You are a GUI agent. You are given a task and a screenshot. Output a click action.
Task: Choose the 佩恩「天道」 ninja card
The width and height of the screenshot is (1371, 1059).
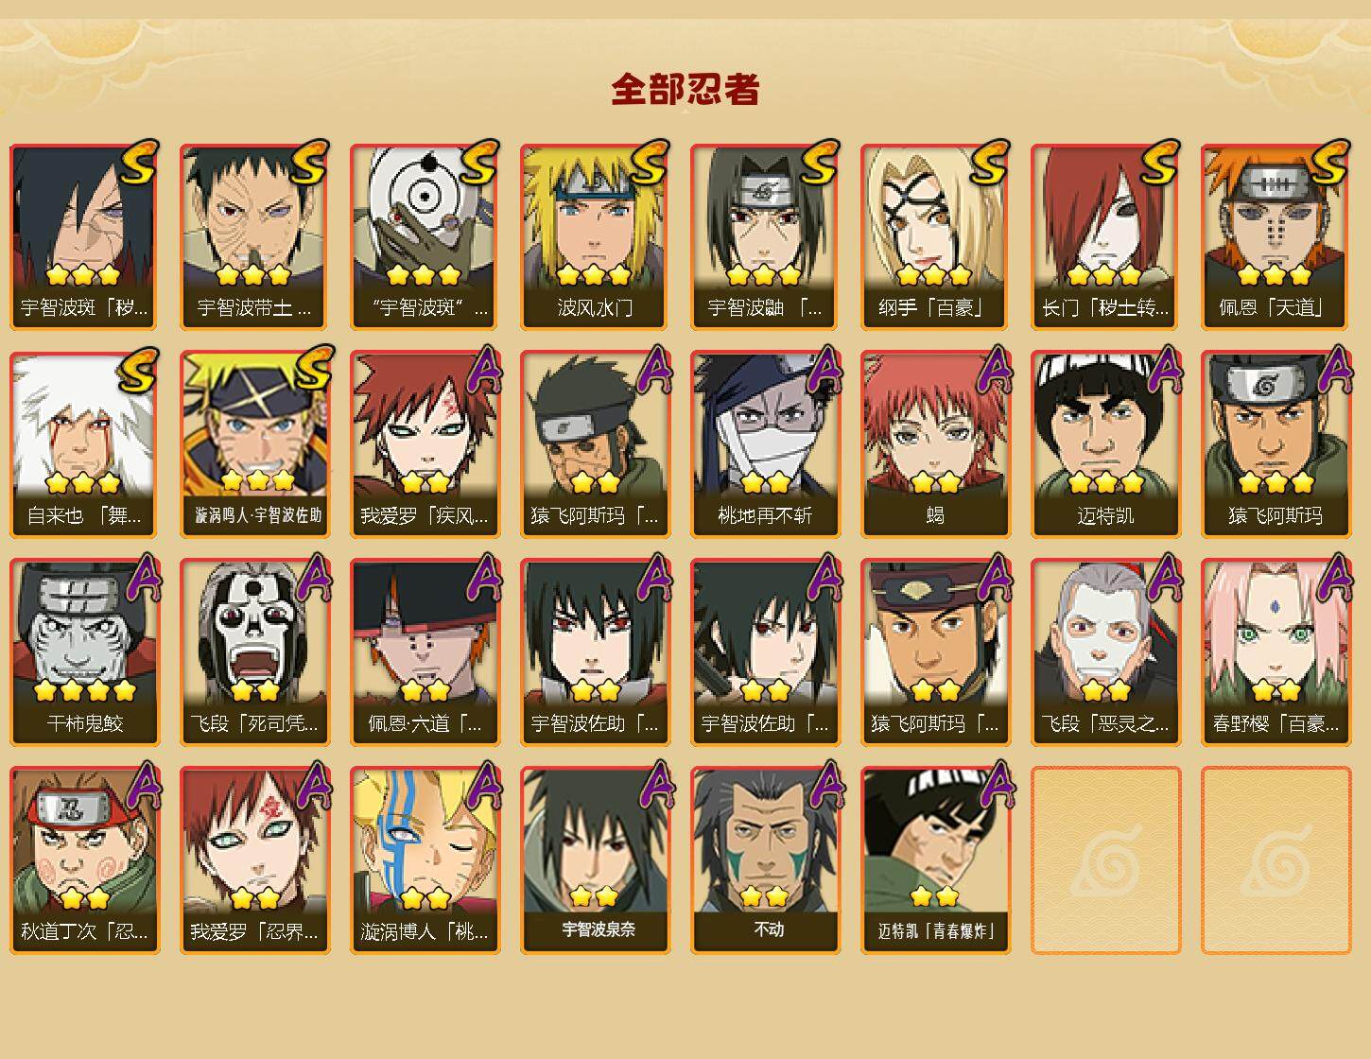[x=1276, y=236]
